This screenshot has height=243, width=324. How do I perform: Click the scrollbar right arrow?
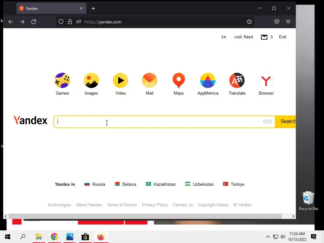tap(293, 216)
